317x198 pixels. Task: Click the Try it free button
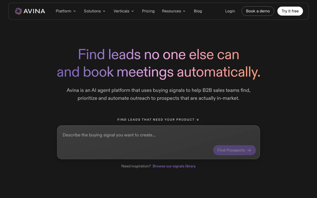point(290,11)
